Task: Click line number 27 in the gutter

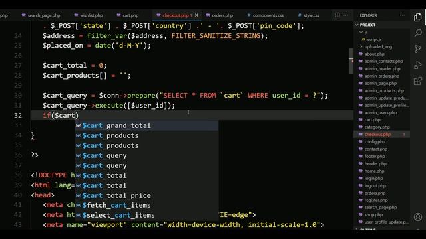Action: pyautogui.click(x=18, y=66)
